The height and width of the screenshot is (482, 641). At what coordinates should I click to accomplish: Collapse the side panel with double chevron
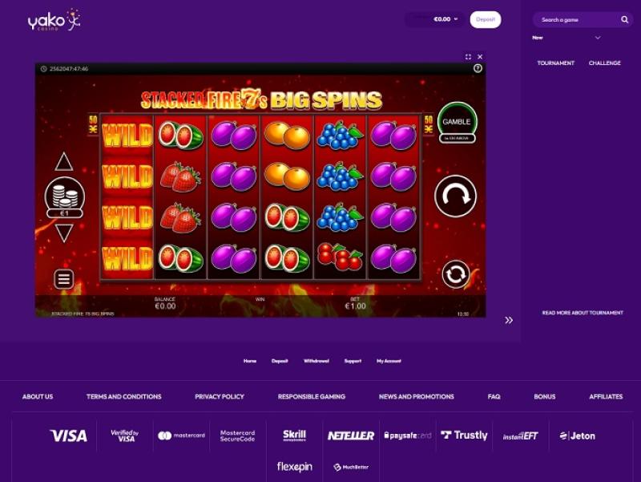pyautogui.click(x=509, y=320)
